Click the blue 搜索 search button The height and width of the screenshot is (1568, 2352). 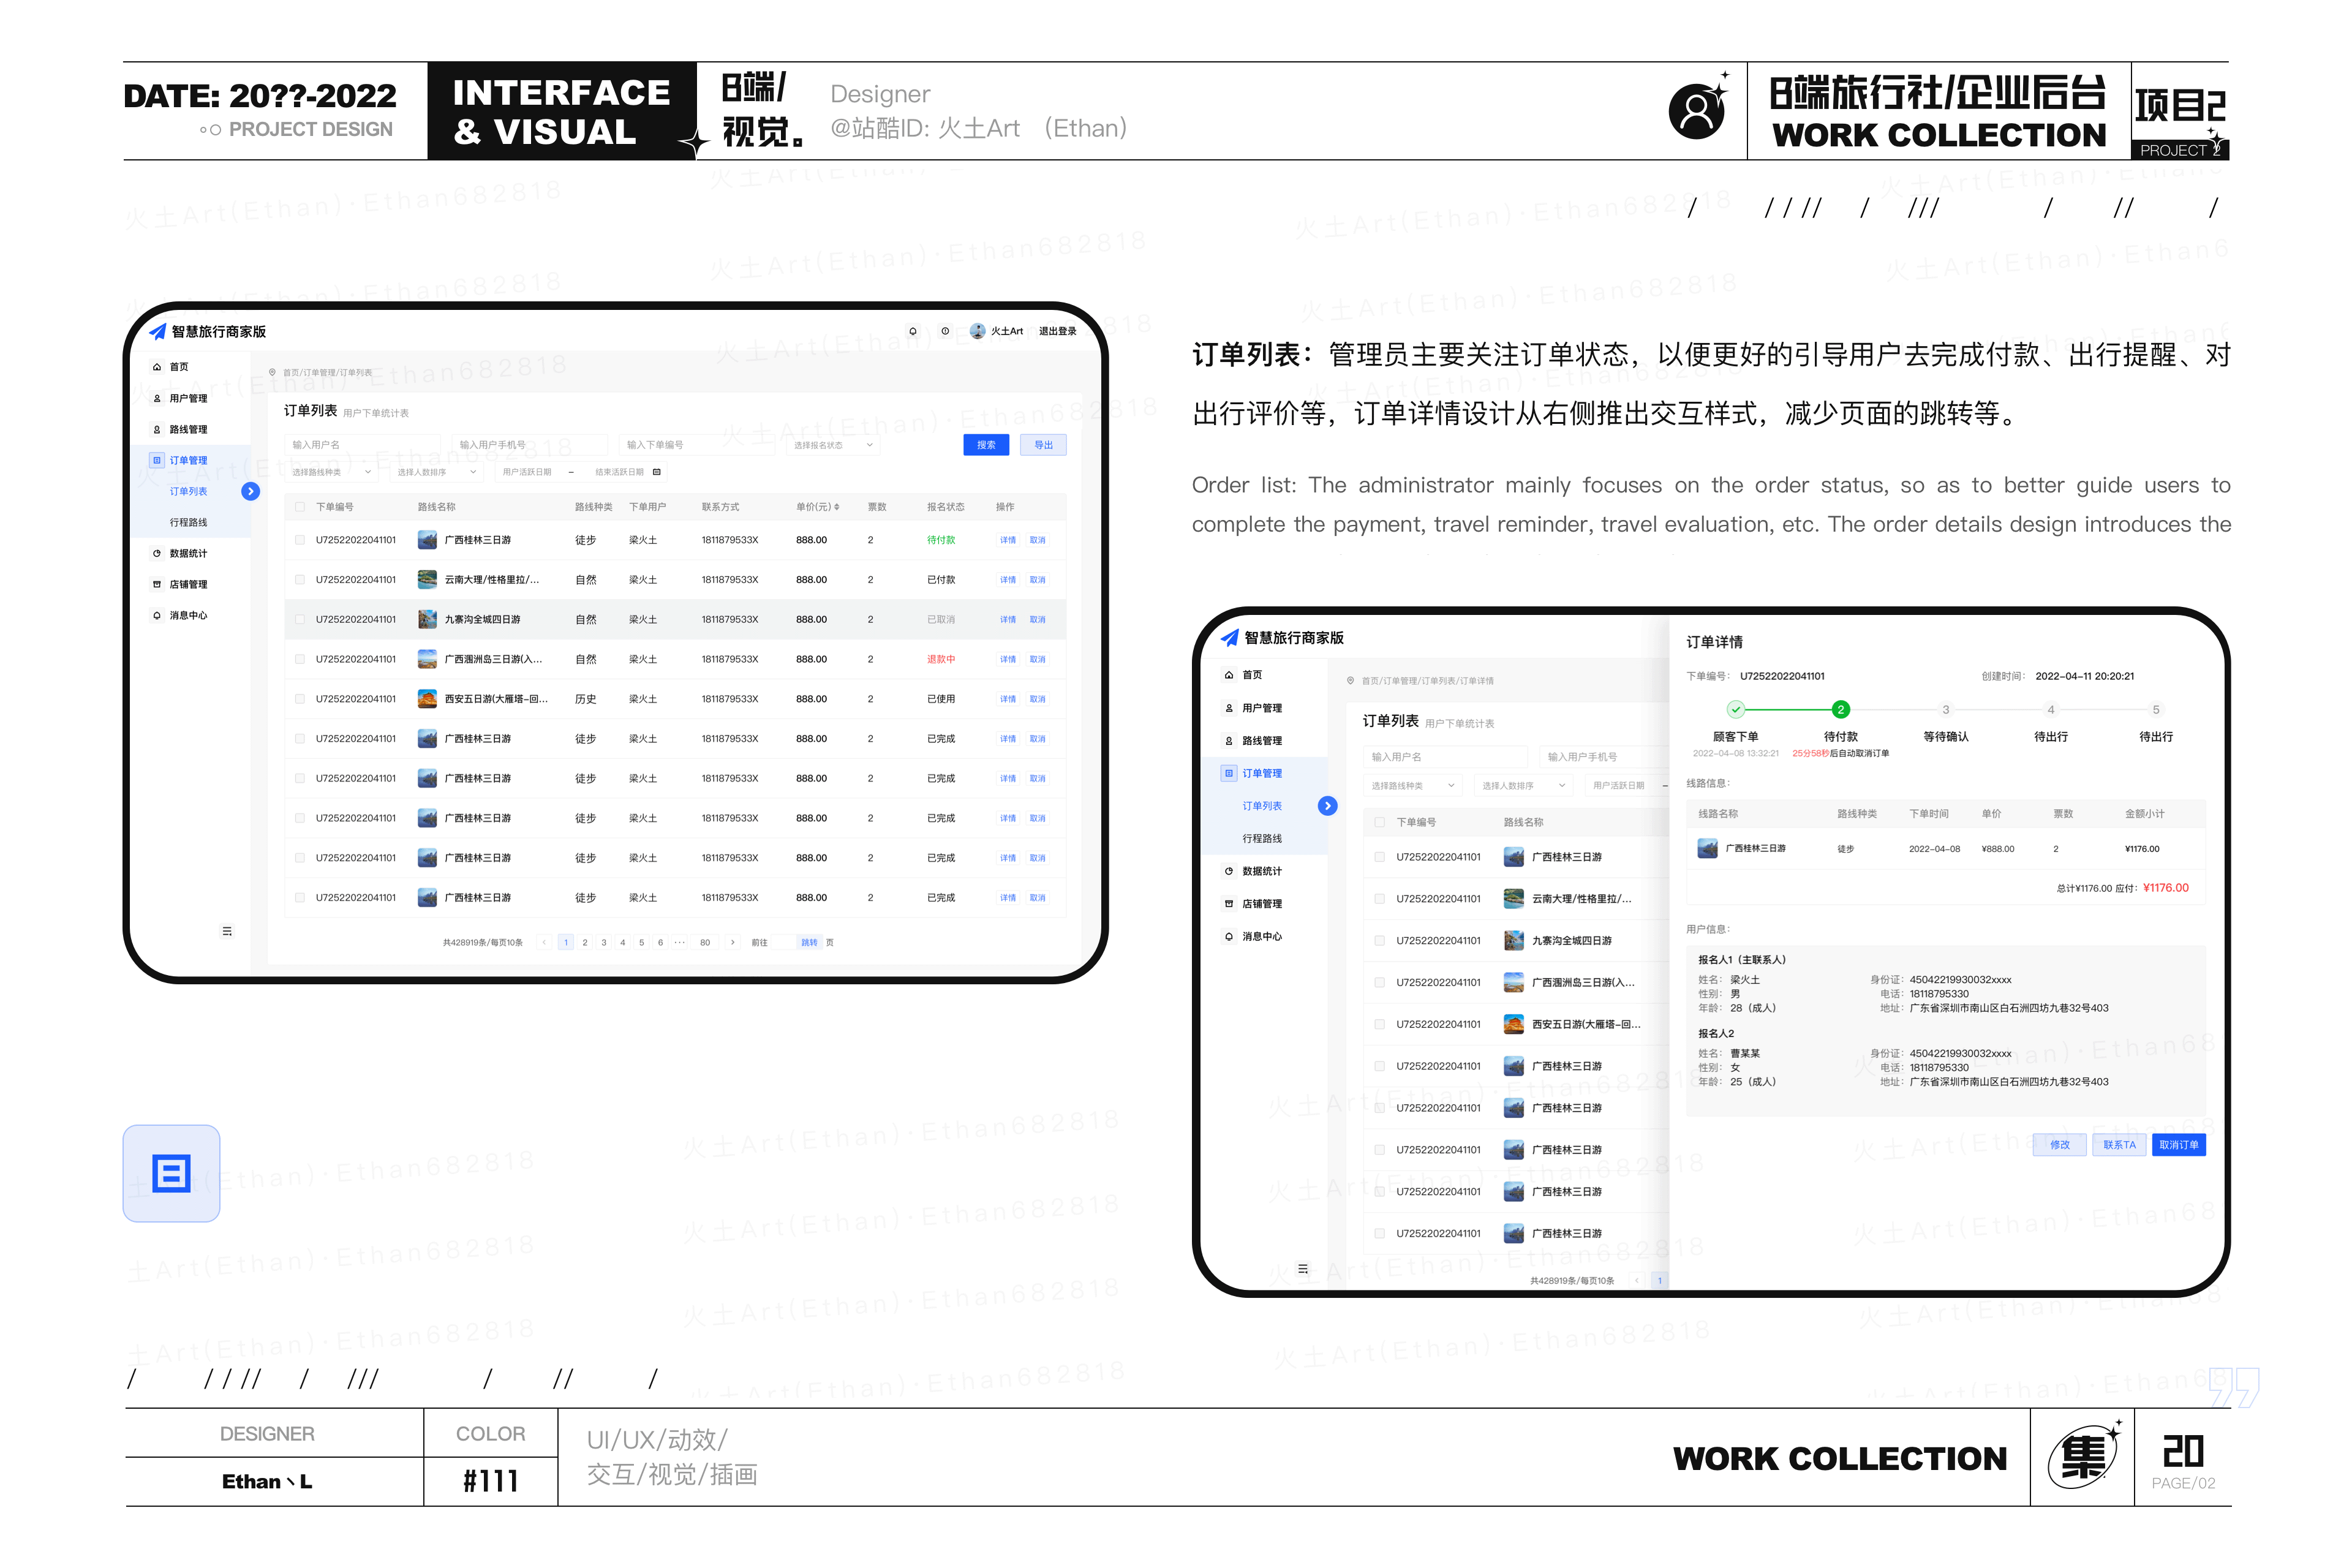986,445
